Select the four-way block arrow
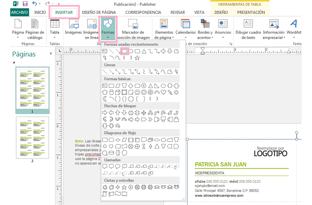 (x=144, y=113)
